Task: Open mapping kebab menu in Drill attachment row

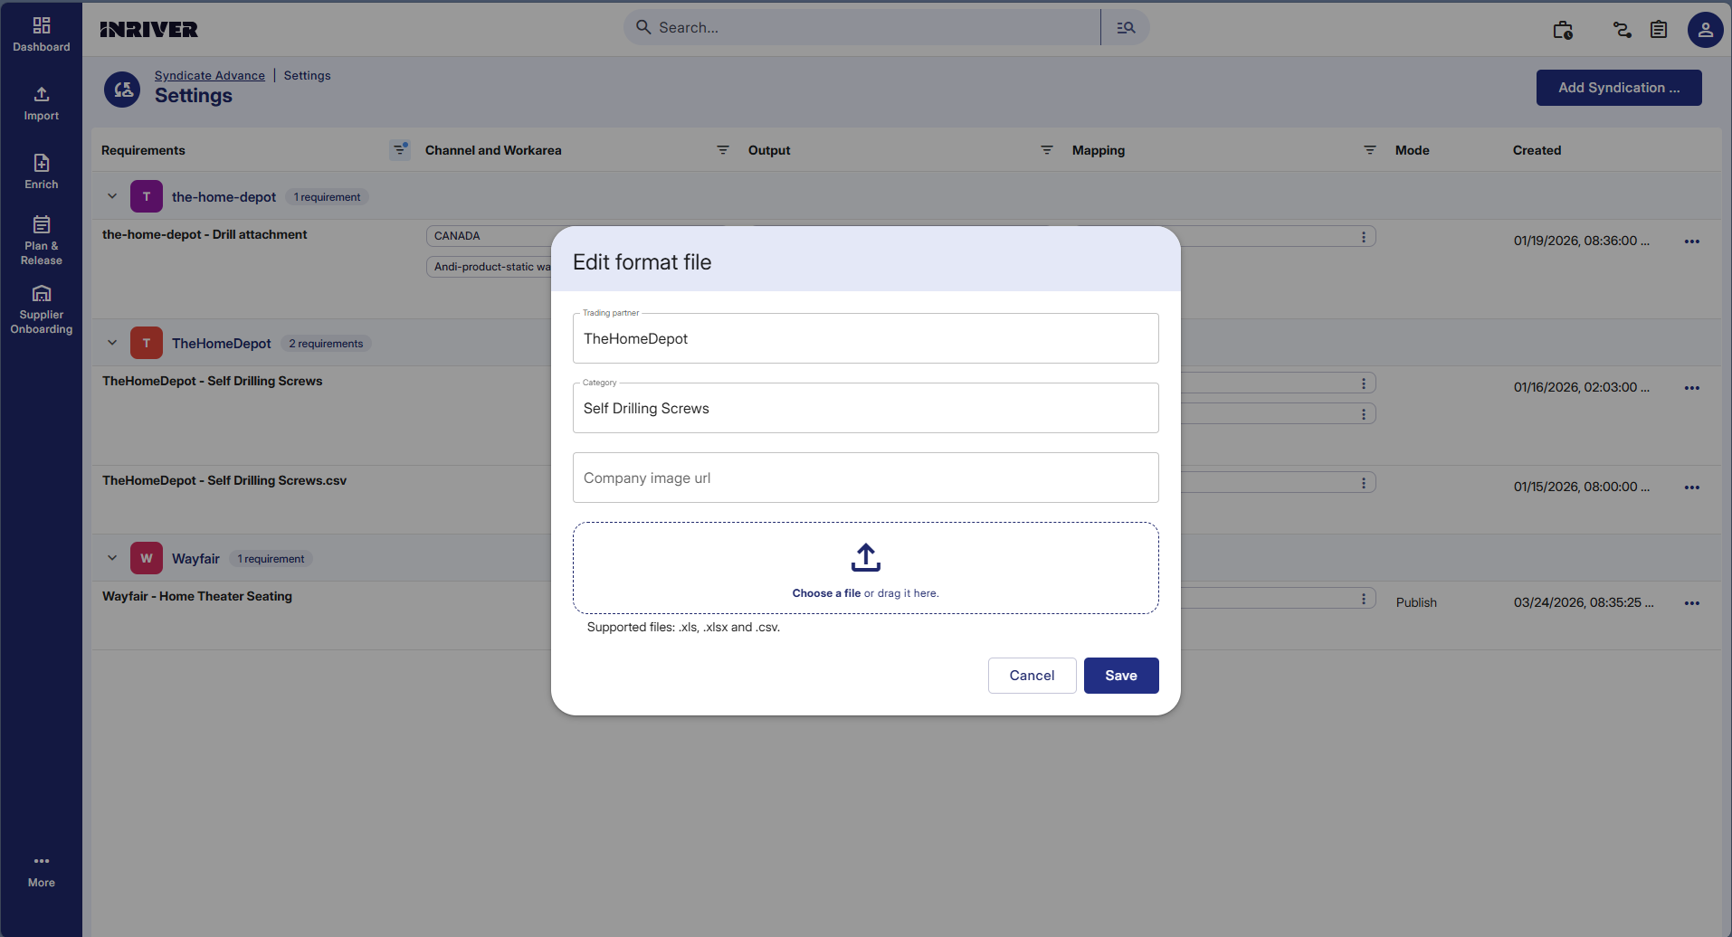Action: point(1364,237)
